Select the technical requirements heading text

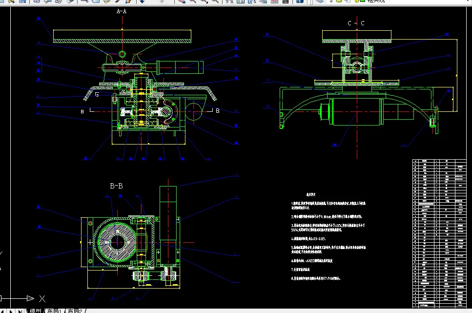(311, 195)
